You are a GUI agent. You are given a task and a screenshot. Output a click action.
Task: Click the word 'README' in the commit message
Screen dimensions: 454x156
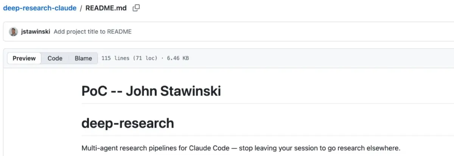coord(120,32)
